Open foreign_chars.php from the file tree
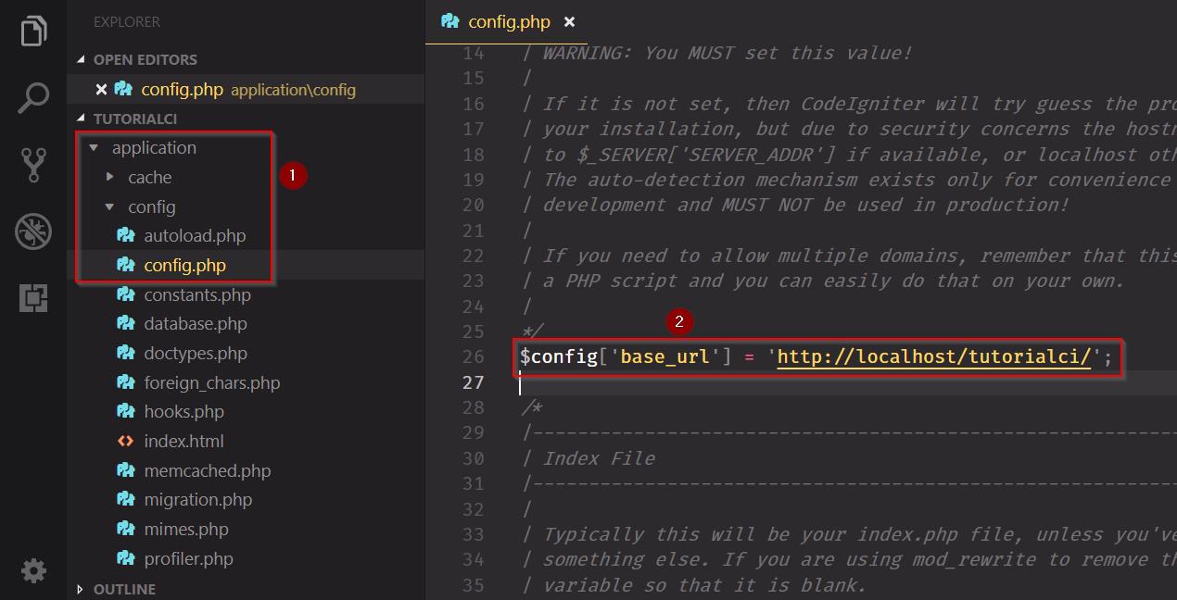The width and height of the screenshot is (1177, 600). pos(212,382)
